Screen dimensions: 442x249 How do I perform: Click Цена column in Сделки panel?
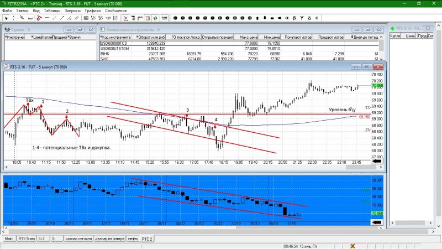click(x=36, y=37)
